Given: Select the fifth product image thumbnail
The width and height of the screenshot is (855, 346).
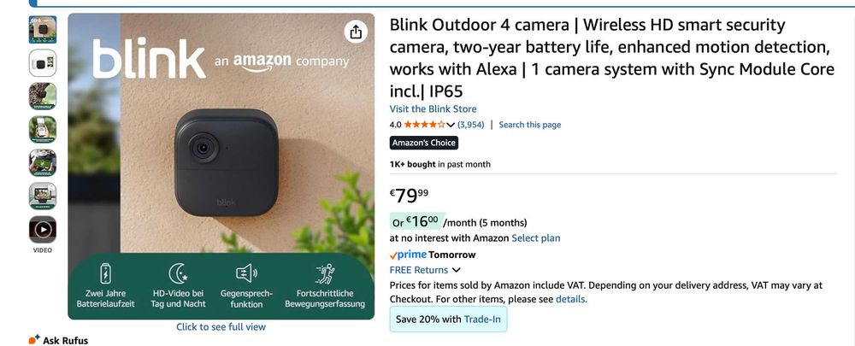Looking at the screenshot, I should click(x=43, y=162).
